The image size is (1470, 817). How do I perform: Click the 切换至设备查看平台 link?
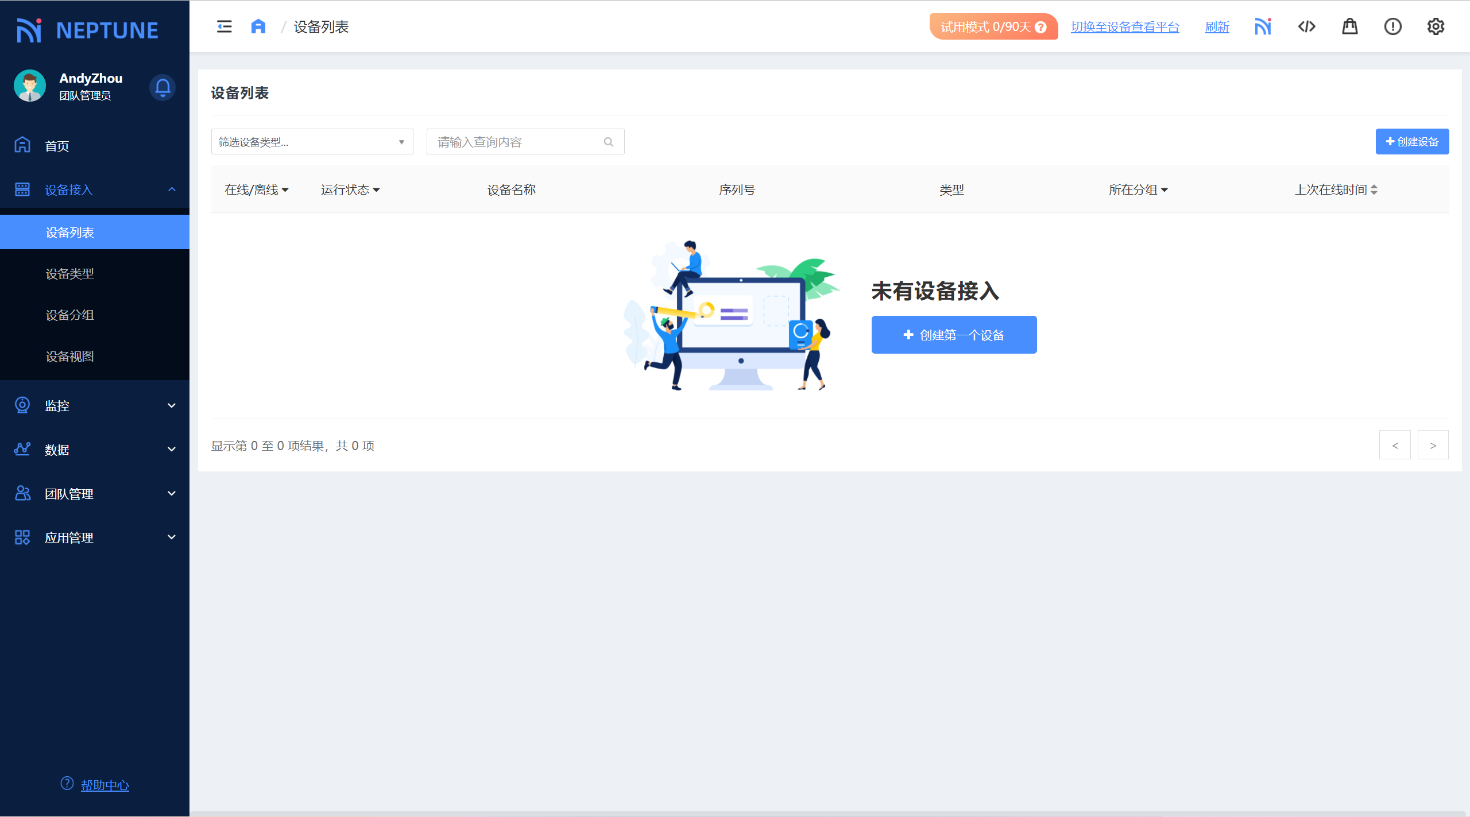[x=1124, y=27]
